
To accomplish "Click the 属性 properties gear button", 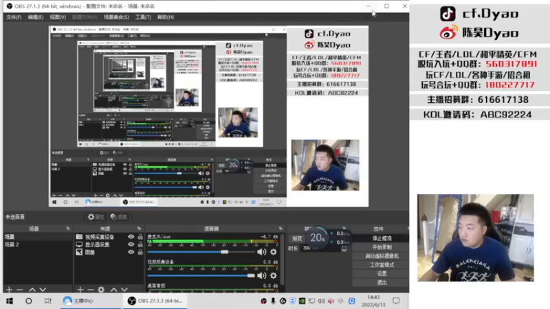I will point(96,217).
